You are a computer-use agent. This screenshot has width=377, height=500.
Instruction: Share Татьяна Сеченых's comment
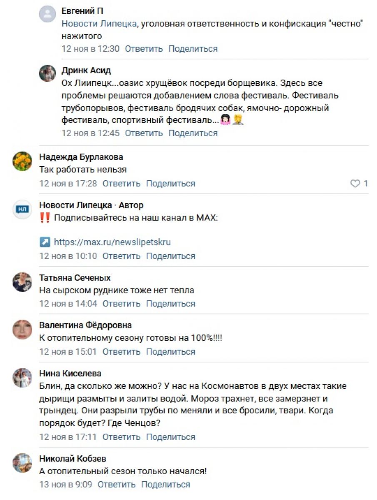click(x=170, y=304)
